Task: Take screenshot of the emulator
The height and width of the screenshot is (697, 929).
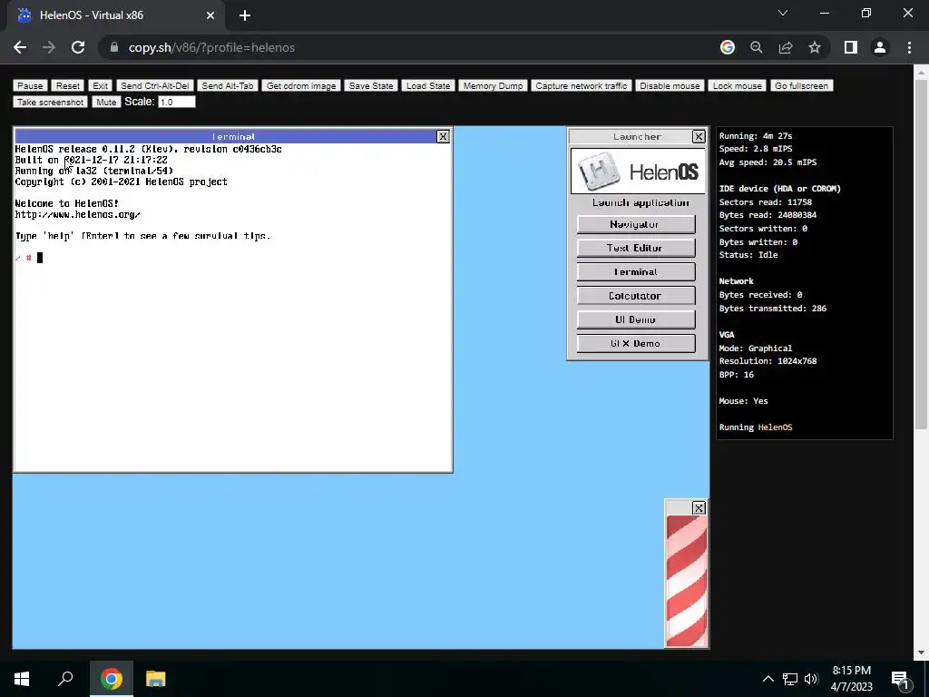Action: click(51, 102)
